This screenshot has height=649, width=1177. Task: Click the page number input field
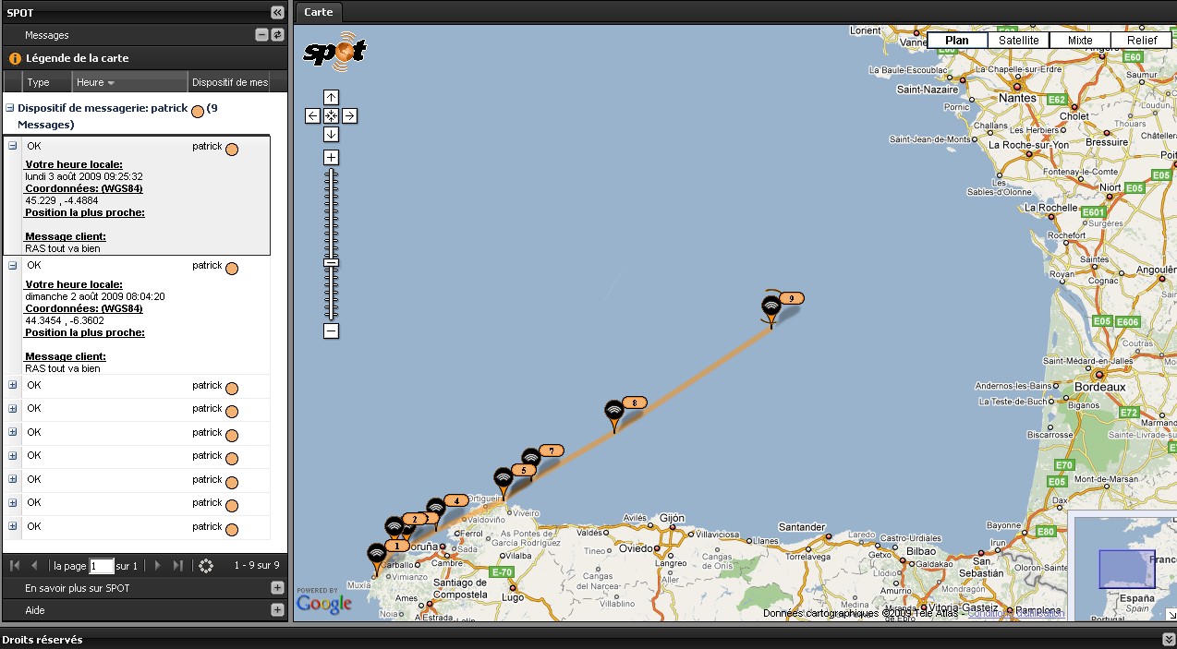[102, 566]
